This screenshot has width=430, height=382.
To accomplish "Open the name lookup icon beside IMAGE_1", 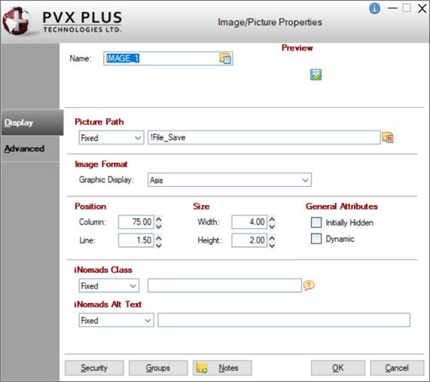I will [225, 59].
